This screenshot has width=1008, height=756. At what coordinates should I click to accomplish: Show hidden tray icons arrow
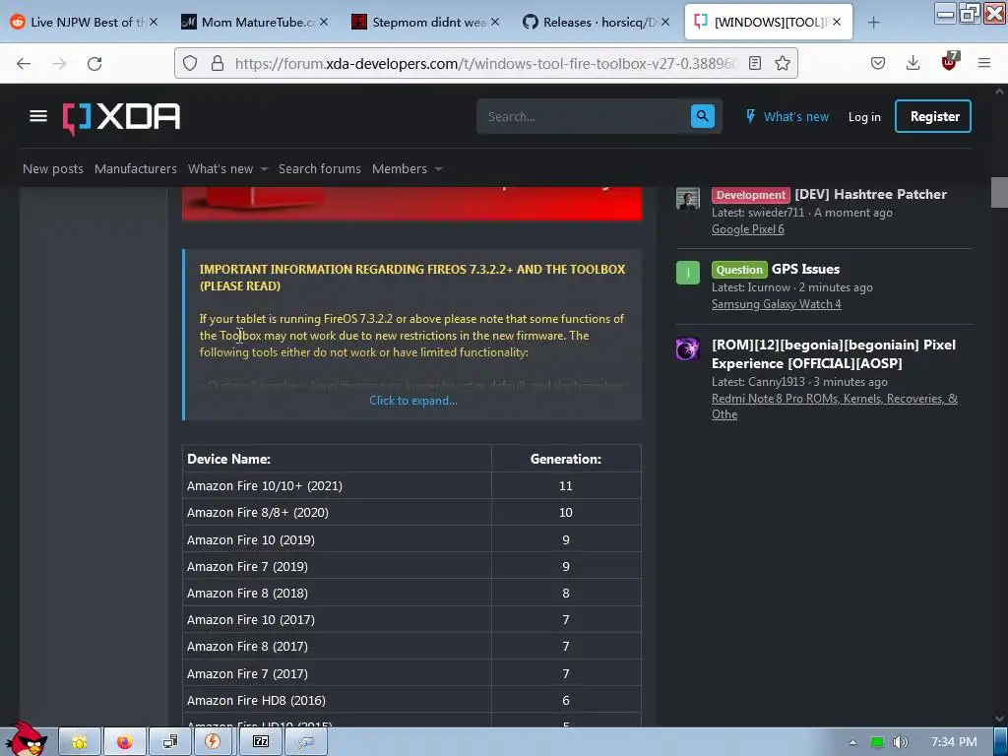852,742
